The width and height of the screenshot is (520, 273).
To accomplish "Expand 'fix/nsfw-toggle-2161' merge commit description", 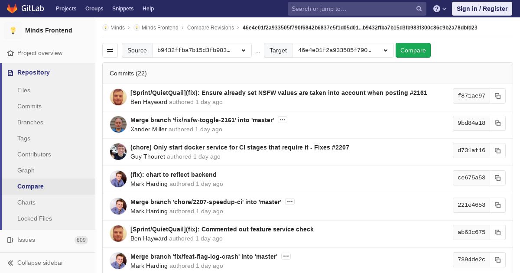I will tap(283, 120).
